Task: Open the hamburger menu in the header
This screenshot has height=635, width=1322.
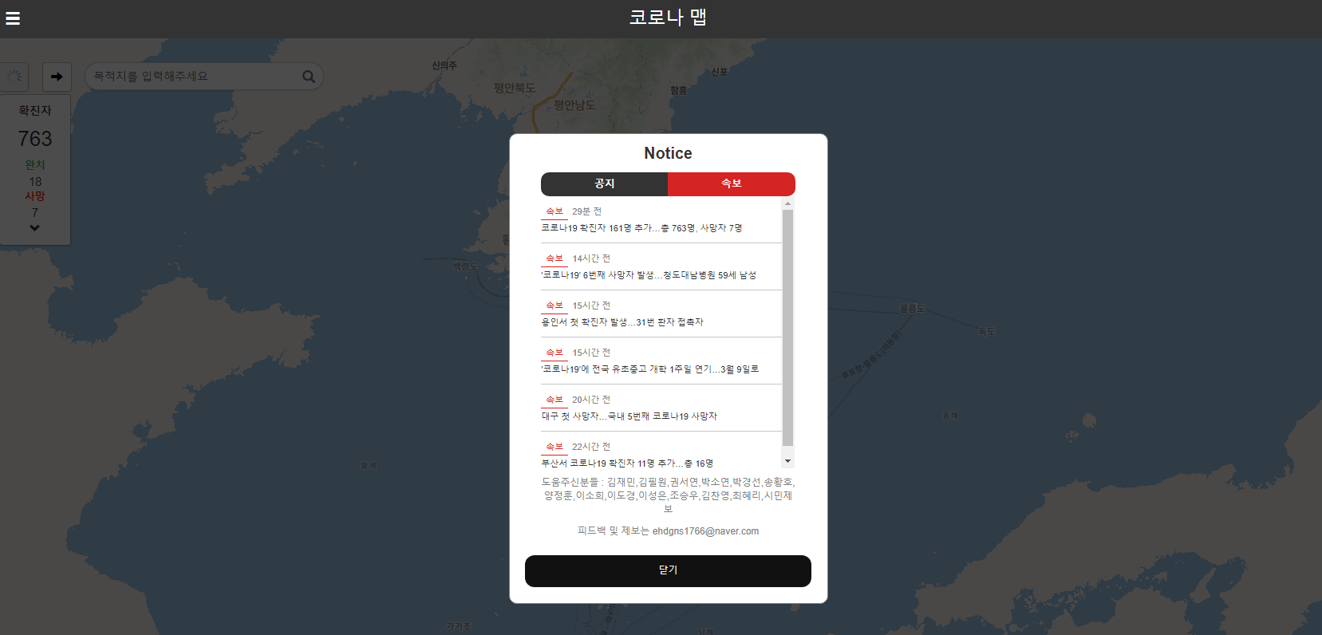Action: [13, 18]
